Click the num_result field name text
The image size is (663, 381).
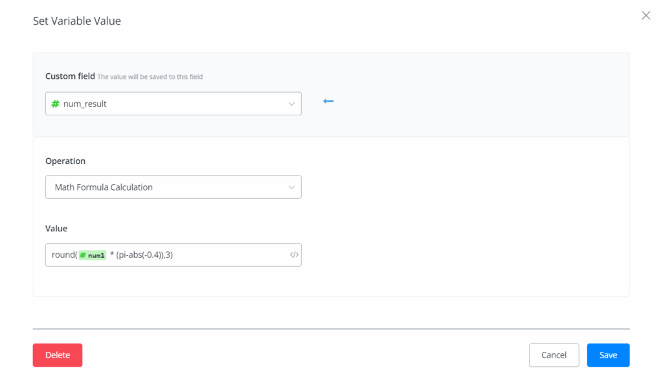pyautogui.click(x=85, y=104)
